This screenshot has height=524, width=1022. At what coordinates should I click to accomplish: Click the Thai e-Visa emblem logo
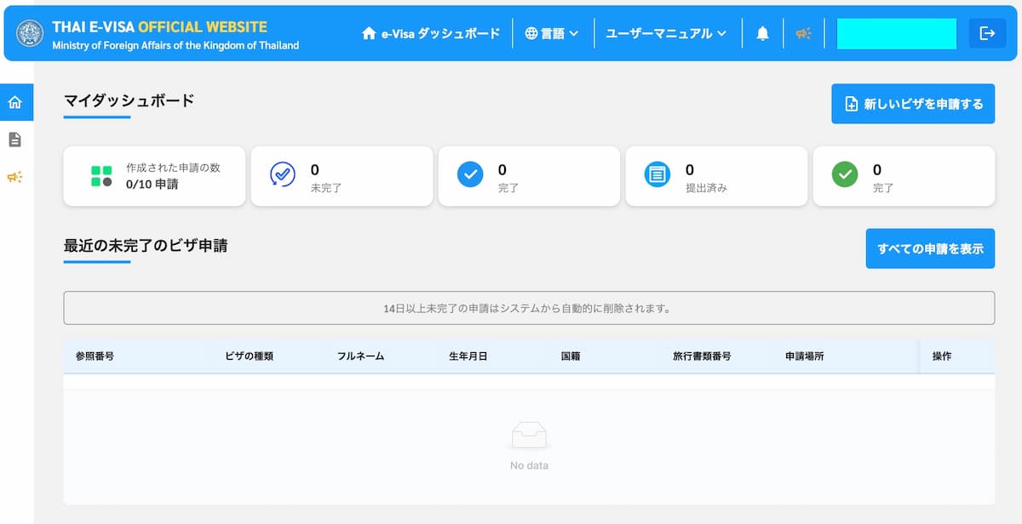31,34
